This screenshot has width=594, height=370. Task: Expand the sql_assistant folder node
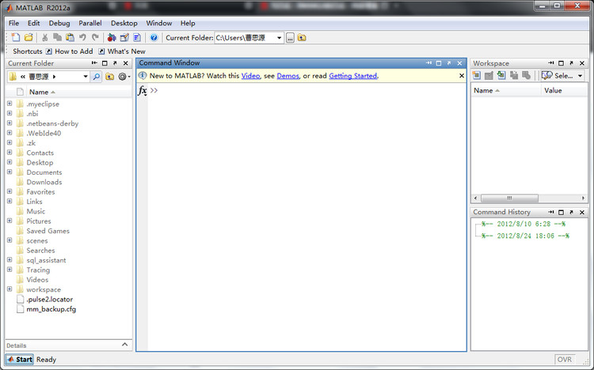coord(10,260)
